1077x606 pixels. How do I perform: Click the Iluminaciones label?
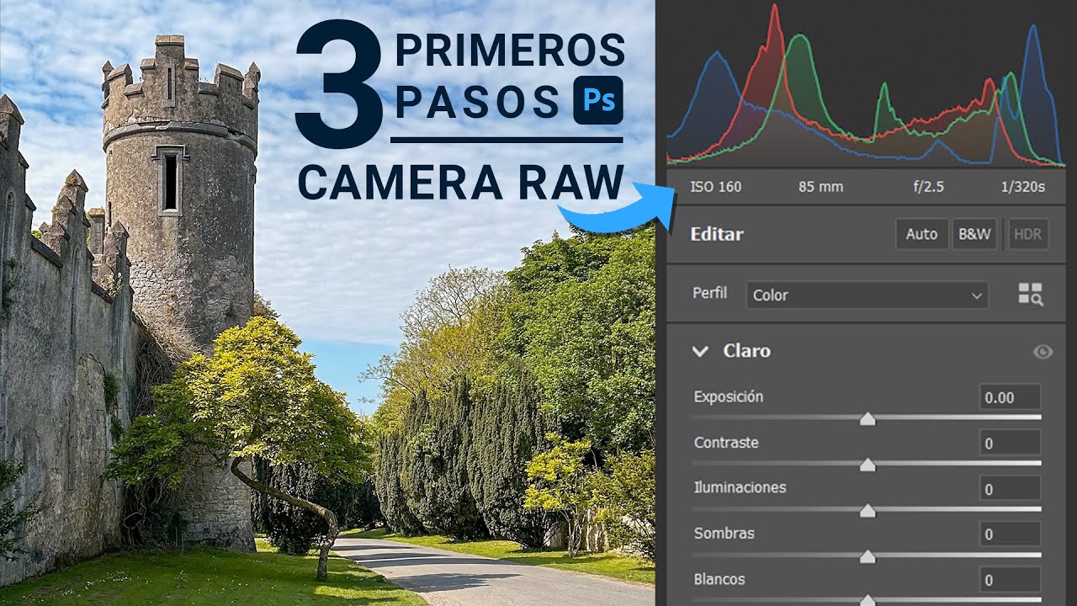click(740, 487)
